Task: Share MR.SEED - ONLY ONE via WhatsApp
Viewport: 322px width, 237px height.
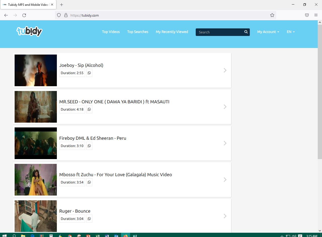Action: tap(89, 109)
